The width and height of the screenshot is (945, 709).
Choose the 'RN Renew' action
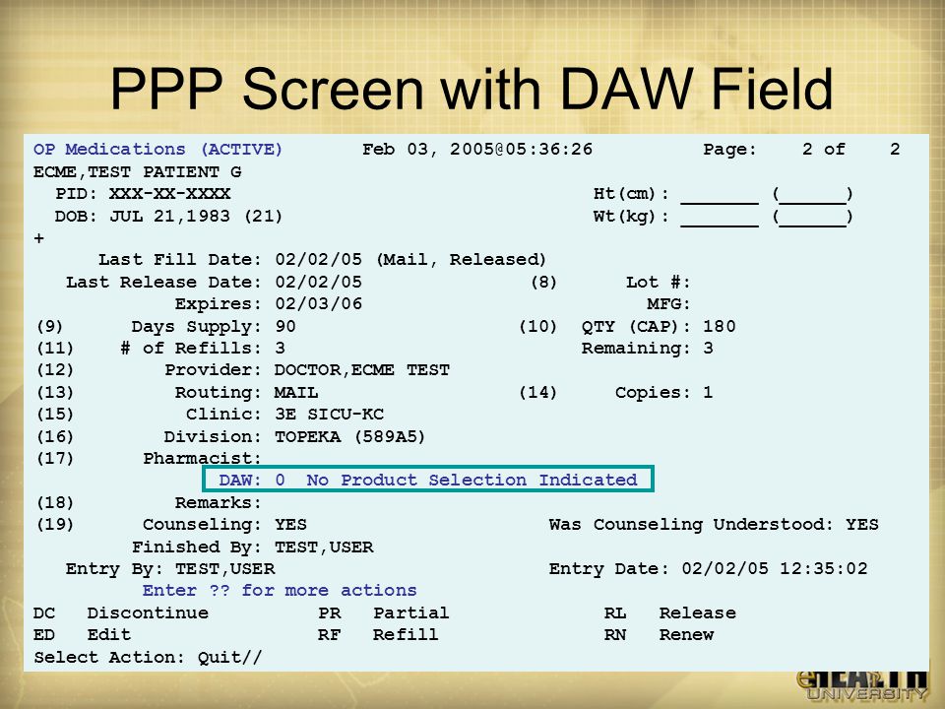pos(660,634)
